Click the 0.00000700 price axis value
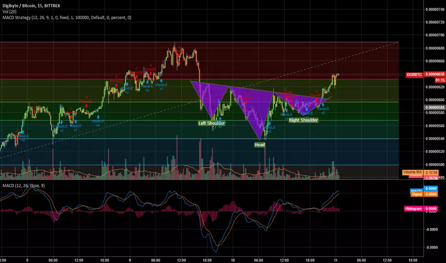Viewport: 446px width, 263px height. pyautogui.click(x=435, y=35)
